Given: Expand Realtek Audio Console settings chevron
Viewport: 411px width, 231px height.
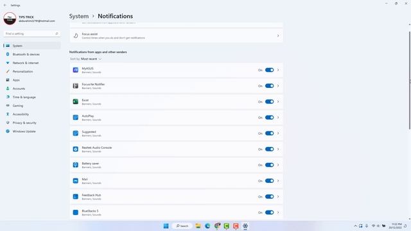Looking at the screenshot, I should point(278,149).
